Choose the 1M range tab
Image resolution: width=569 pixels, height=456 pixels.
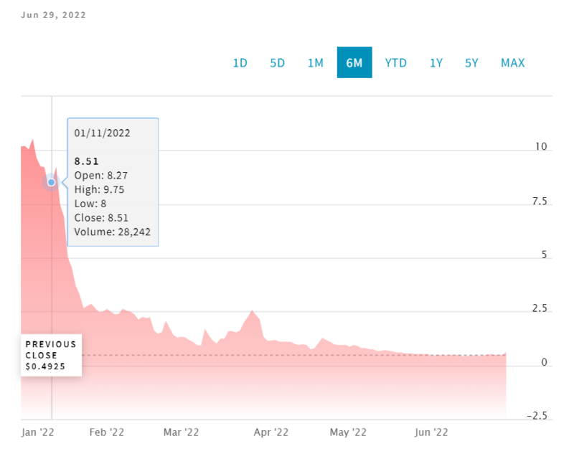(315, 63)
